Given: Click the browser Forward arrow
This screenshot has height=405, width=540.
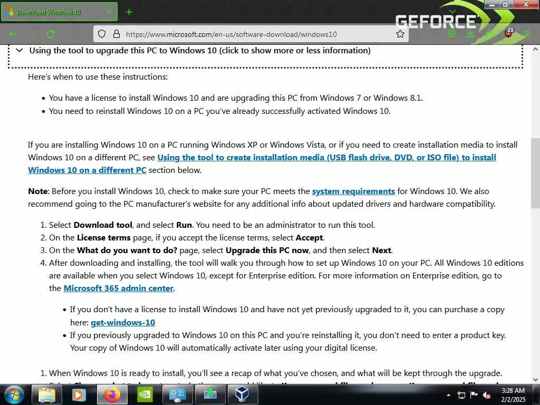Looking at the screenshot, I should tap(31, 34).
